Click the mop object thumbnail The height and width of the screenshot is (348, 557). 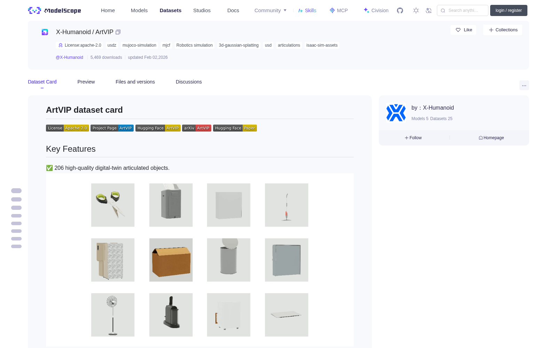coord(287,205)
